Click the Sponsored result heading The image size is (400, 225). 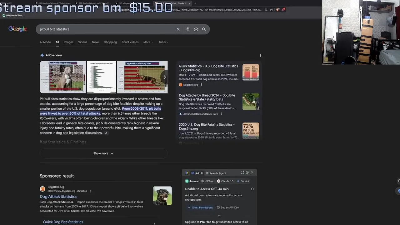point(57,176)
